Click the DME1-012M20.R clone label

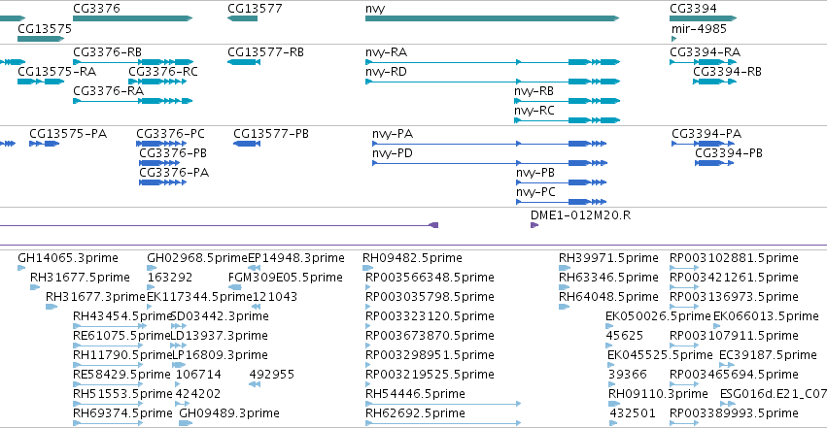pyautogui.click(x=581, y=215)
